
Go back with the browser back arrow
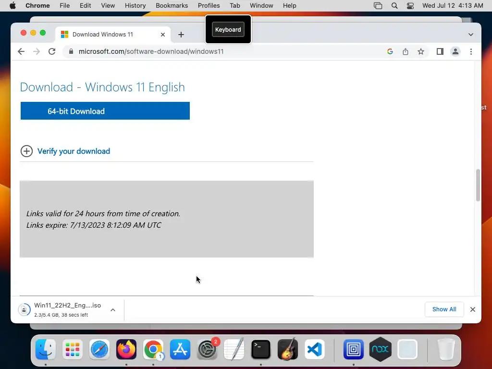(21, 51)
